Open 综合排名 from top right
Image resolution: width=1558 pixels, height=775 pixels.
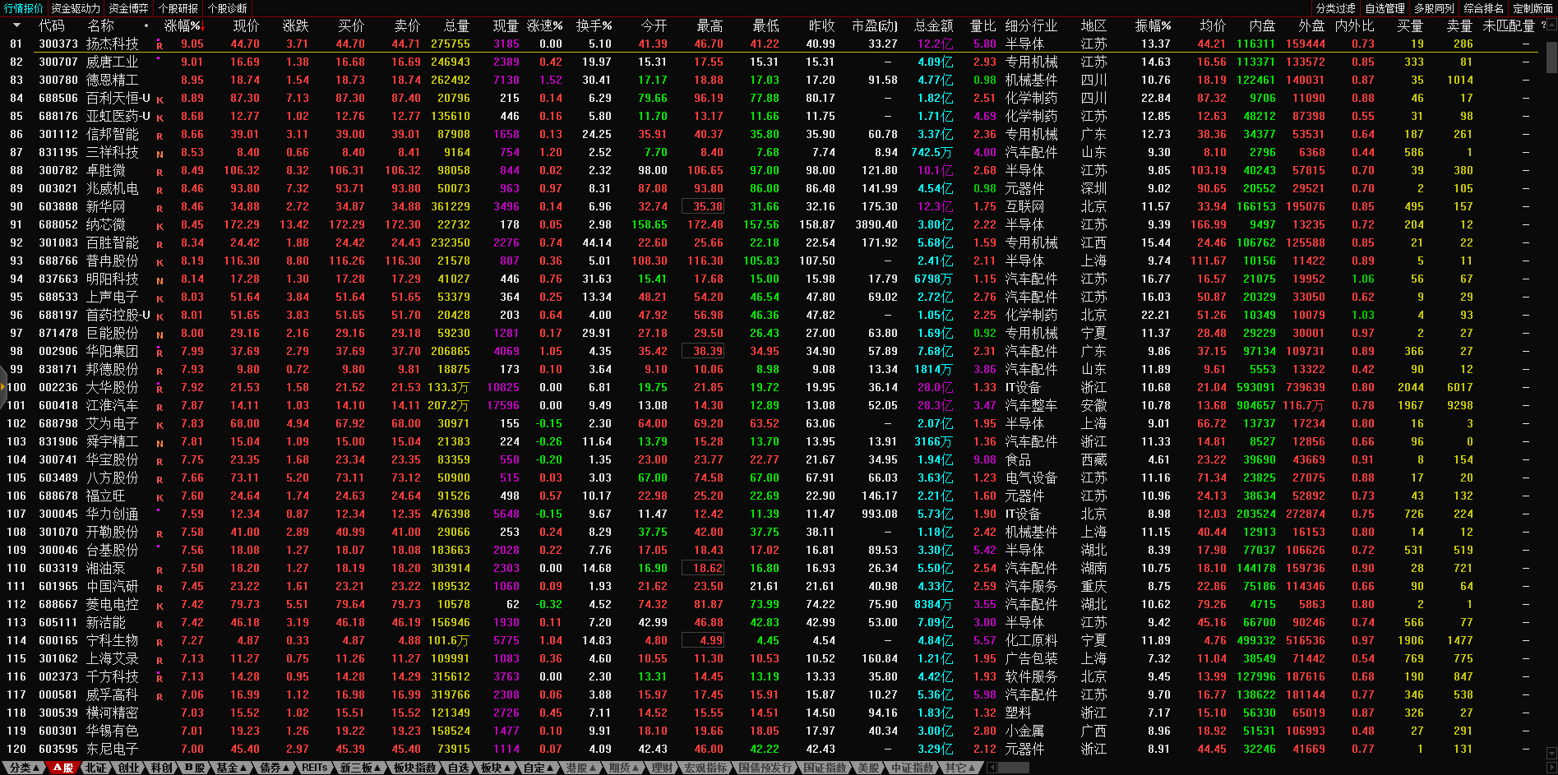click(x=1483, y=8)
